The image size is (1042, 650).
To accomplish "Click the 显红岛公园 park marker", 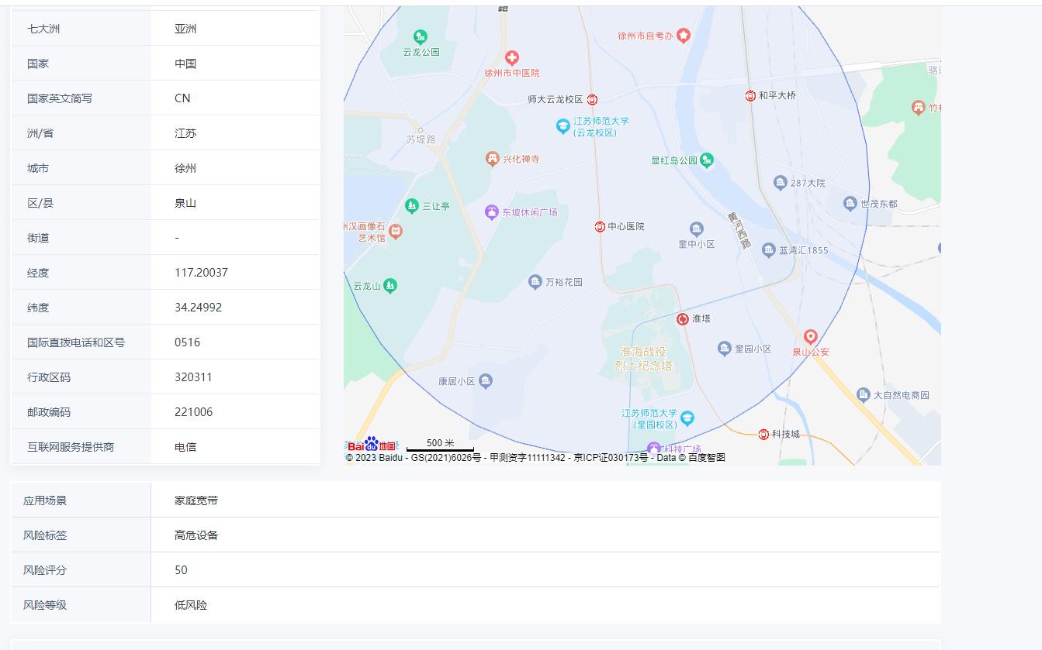I will click(707, 159).
